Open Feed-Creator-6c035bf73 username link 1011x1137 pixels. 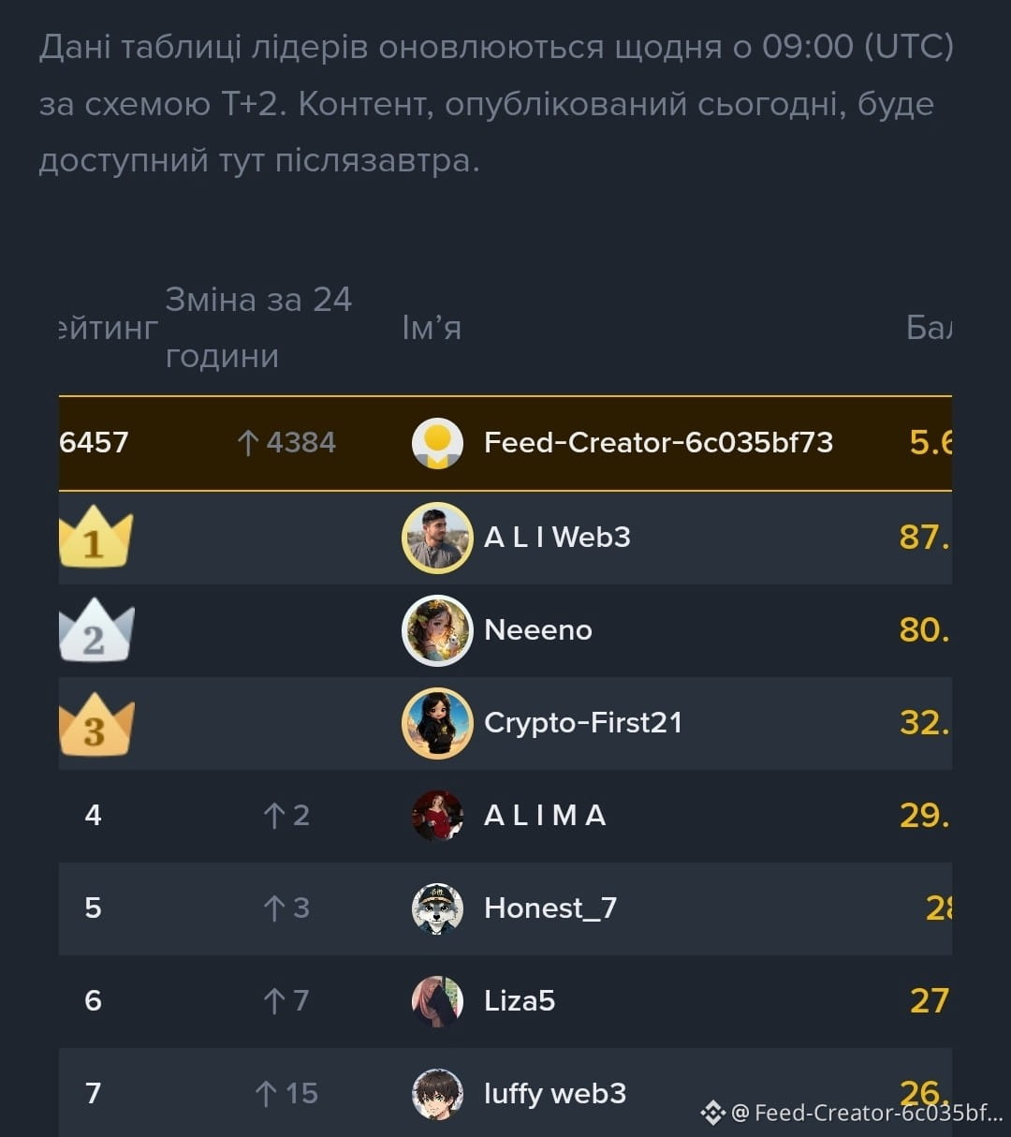pos(658,442)
